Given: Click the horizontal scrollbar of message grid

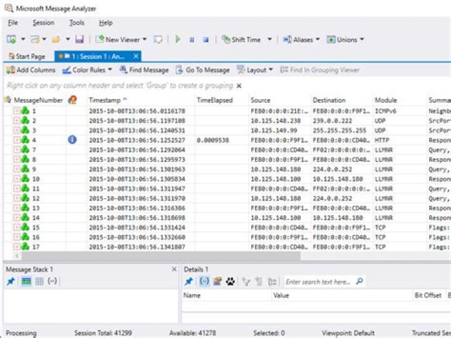Looking at the screenshot, I should 161,255.
